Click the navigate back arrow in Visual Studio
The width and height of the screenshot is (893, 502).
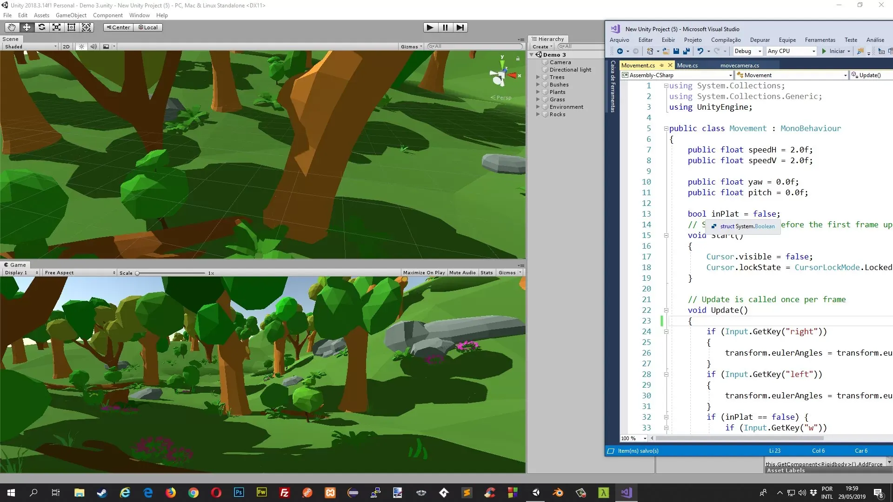pos(620,51)
